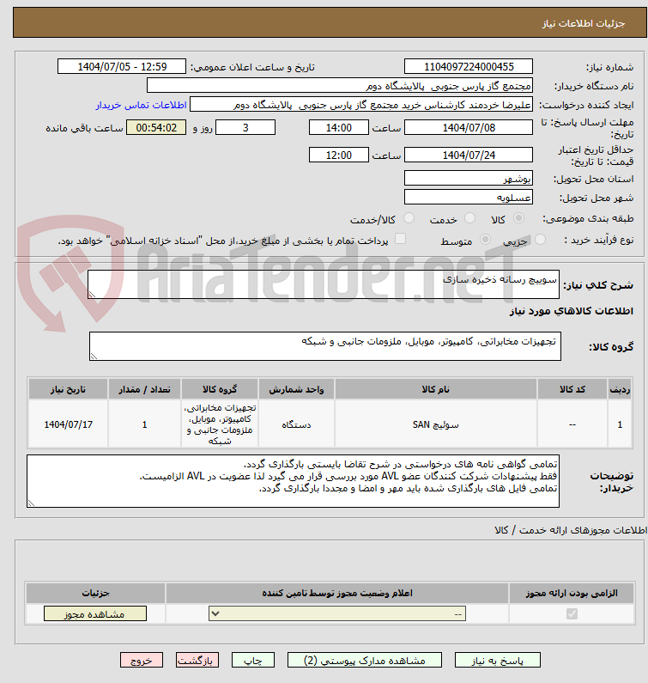Click the توضیحات خریدار text area
Image resolution: width=648 pixels, height=683 pixels.
pos(293,481)
